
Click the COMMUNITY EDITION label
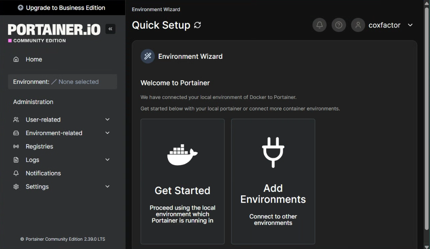pyautogui.click(x=39, y=41)
